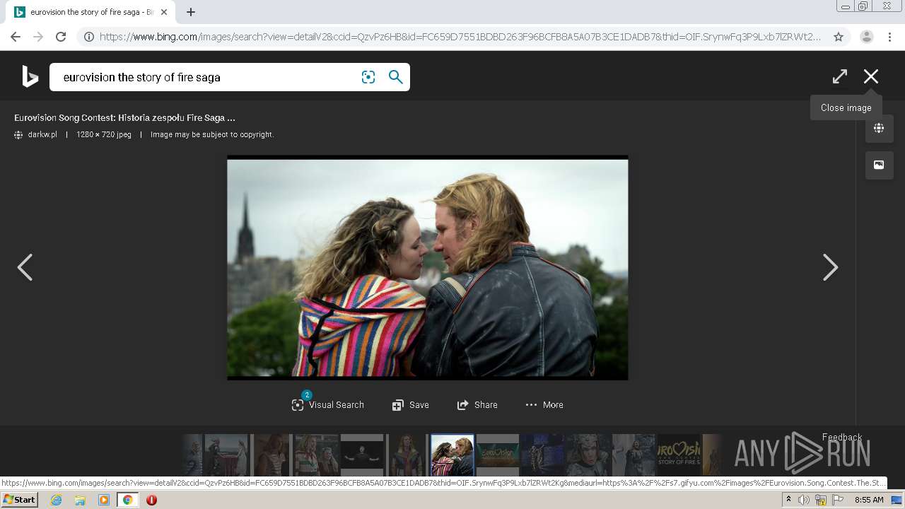Screen dimensions: 905x509
Task: Close the eurovision search tab
Action: click(164, 12)
